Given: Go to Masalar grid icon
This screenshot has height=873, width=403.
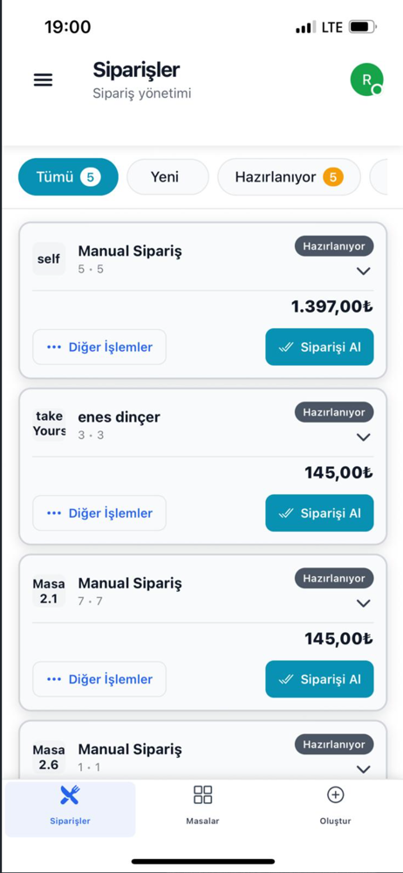Looking at the screenshot, I should click(202, 795).
